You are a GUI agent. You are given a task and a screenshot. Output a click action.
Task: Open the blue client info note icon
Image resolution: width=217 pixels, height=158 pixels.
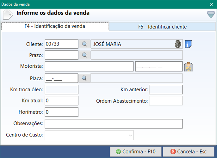pos(188,44)
